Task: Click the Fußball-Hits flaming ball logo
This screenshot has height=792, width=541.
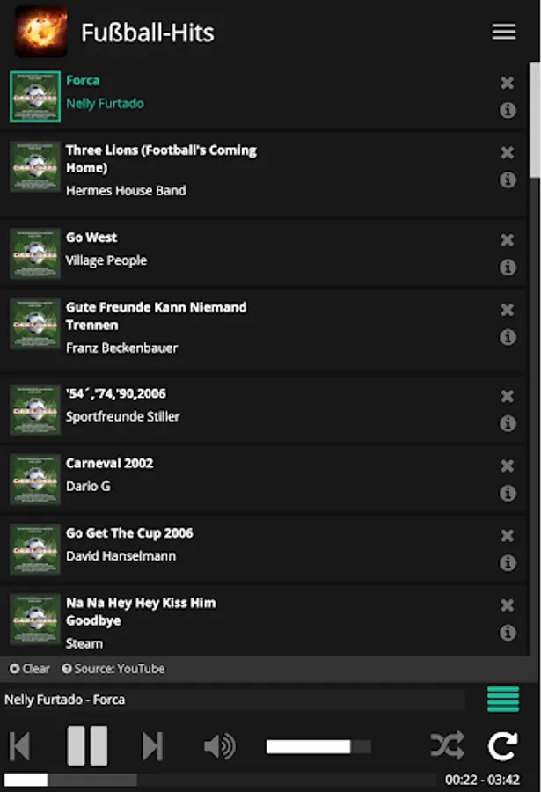Action: click(x=41, y=32)
